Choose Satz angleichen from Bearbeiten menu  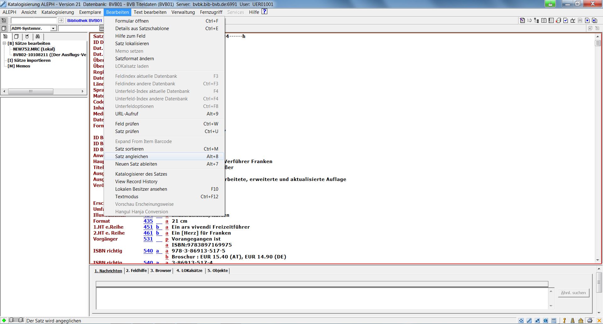pyautogui.click(x=132, y=156)
